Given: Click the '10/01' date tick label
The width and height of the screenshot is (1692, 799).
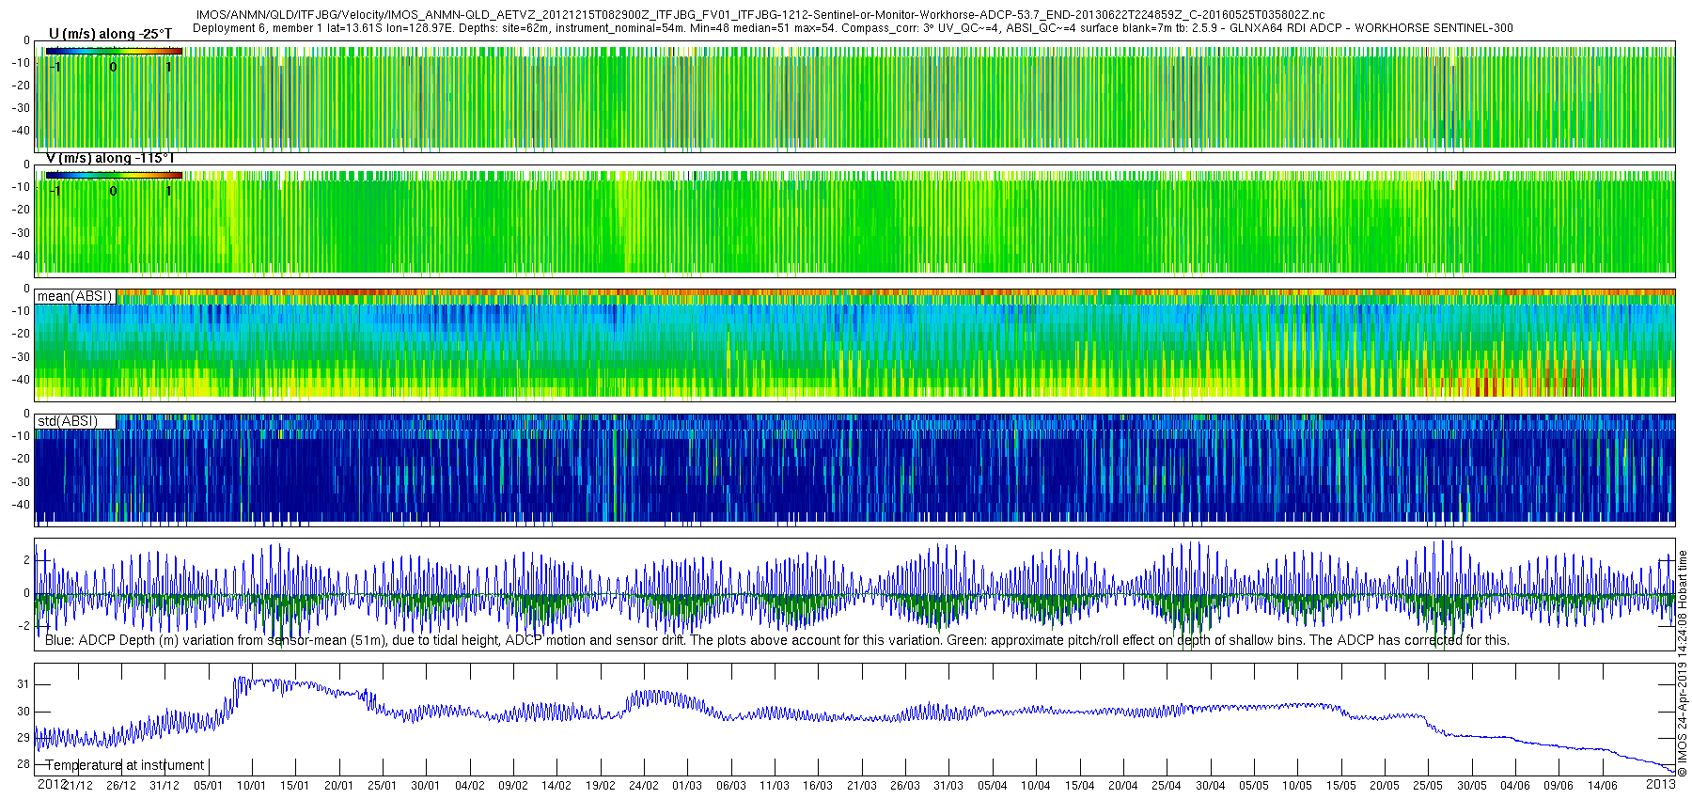Looking at the screenshot, I should pyautogui.click(x=252, y=786).
